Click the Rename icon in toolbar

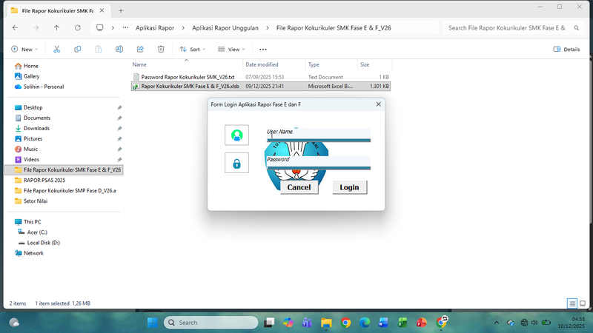click(x=119, y=49)
